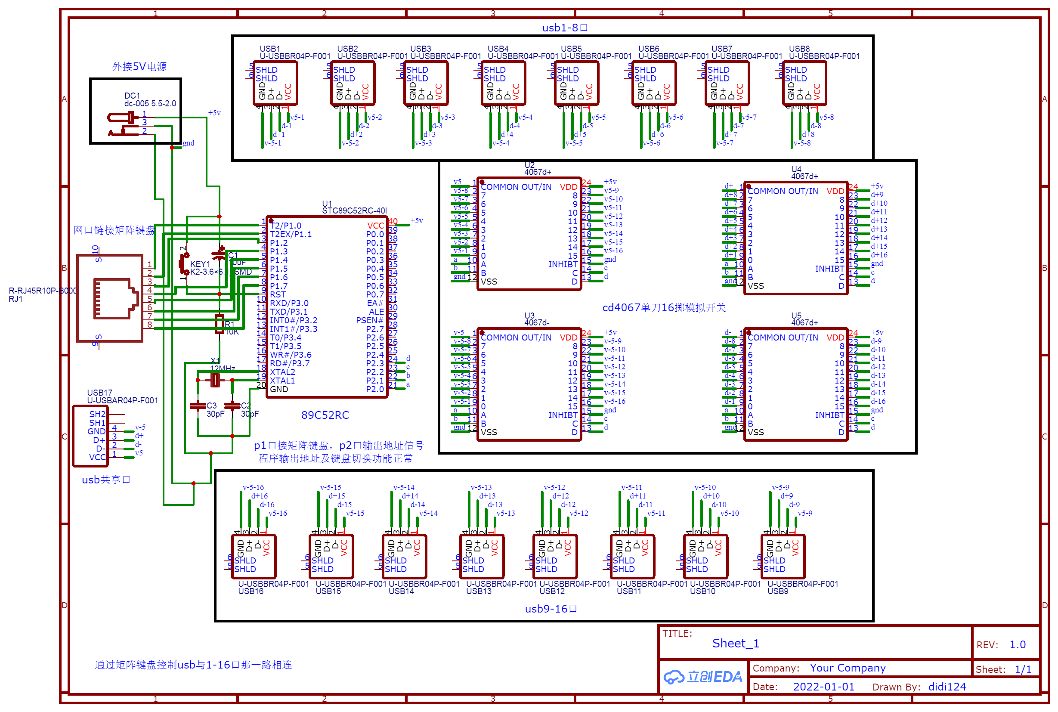
Task: Click the 'U-USBAR04P-F001' part label
Action: click(x=123, y=400)
